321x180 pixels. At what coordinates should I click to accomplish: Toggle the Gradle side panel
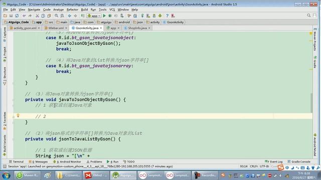tap(315, 62)
